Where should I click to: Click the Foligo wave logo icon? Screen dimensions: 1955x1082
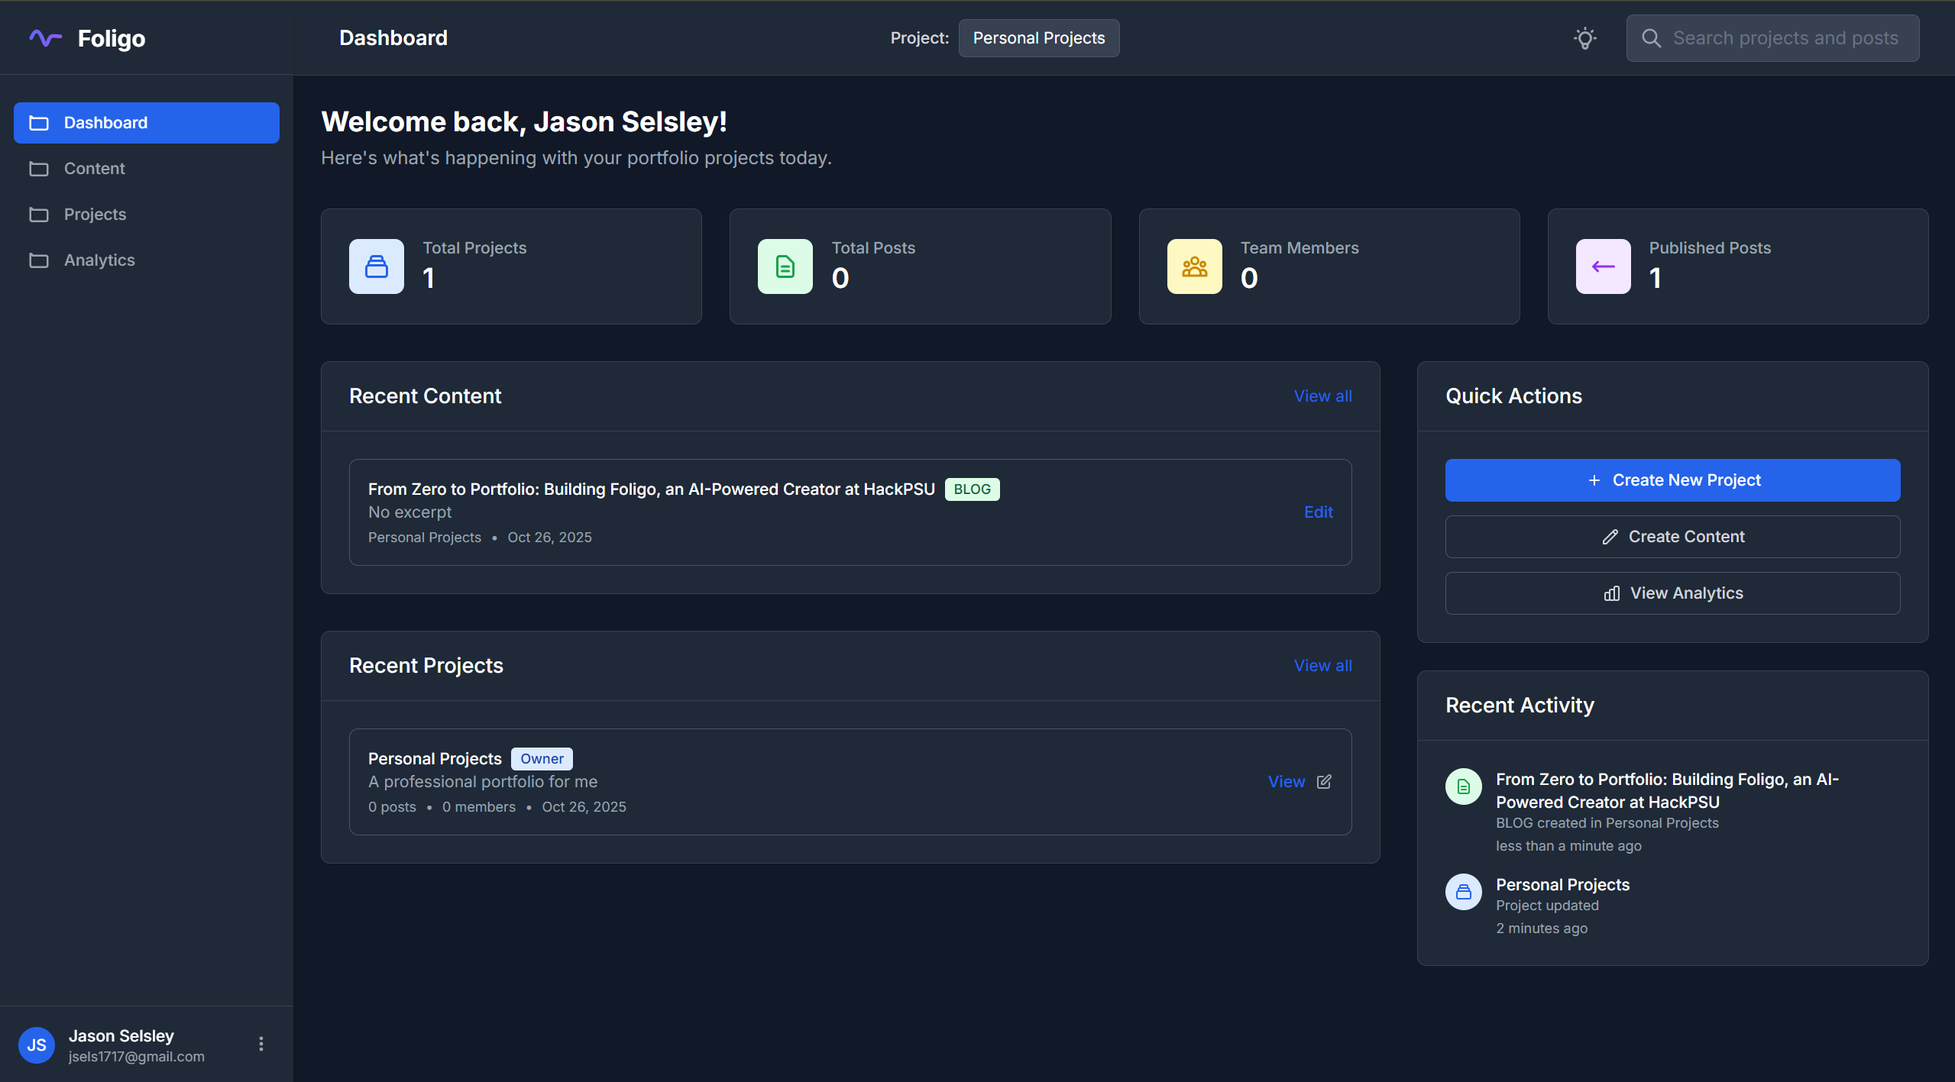click(x=45, y=38)
